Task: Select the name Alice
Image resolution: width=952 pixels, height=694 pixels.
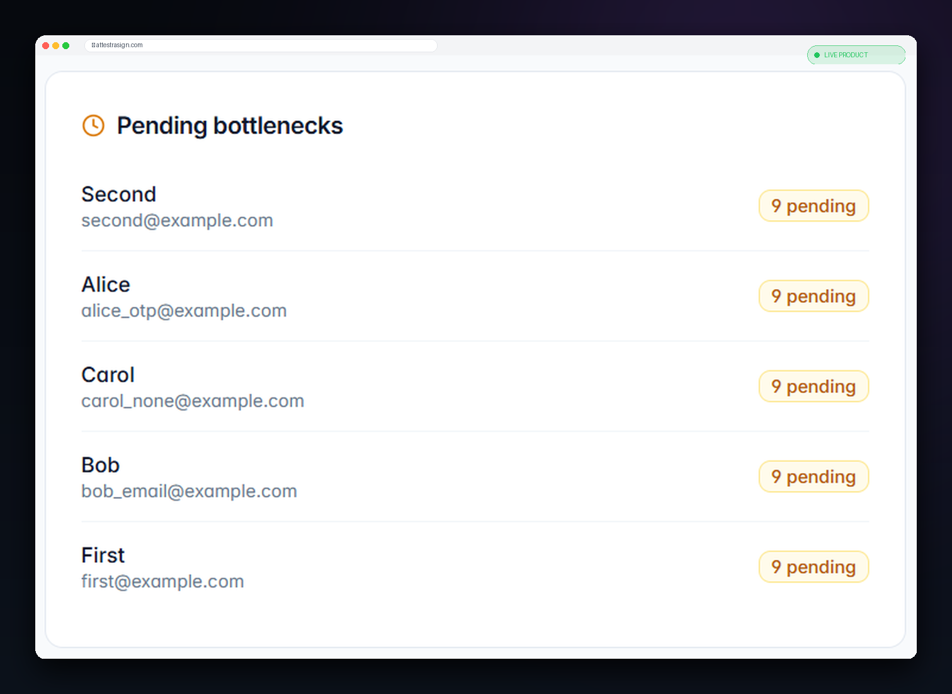Action: tap(106, 285)
